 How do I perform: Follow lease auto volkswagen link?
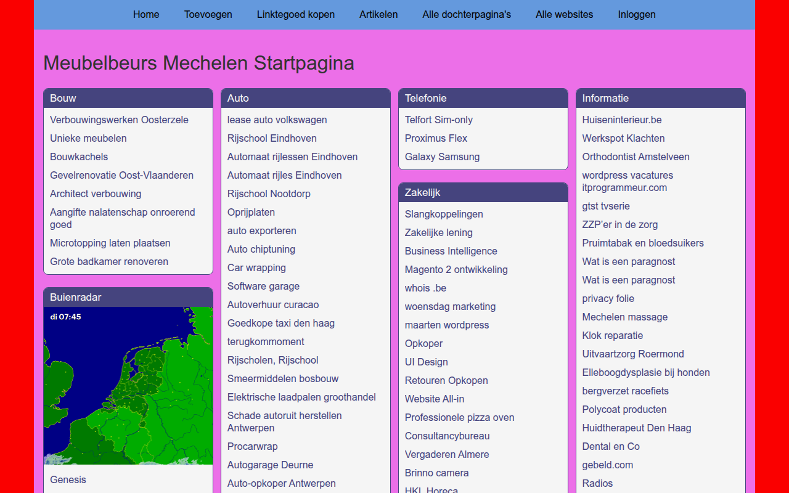[277, 120]
